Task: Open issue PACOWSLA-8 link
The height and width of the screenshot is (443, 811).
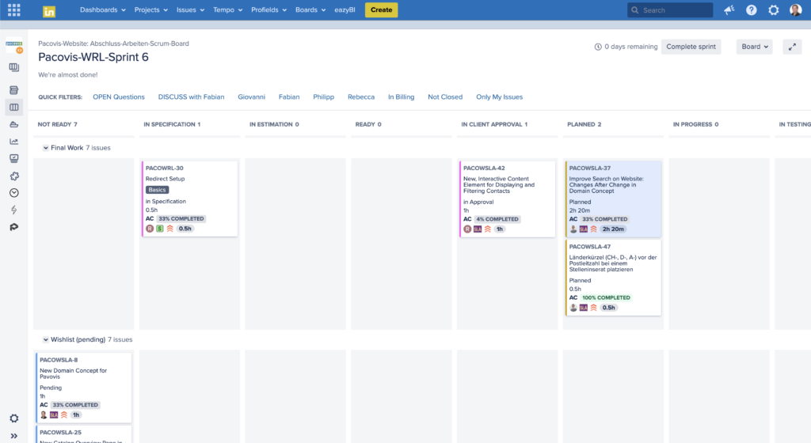Action: point(59,360)
